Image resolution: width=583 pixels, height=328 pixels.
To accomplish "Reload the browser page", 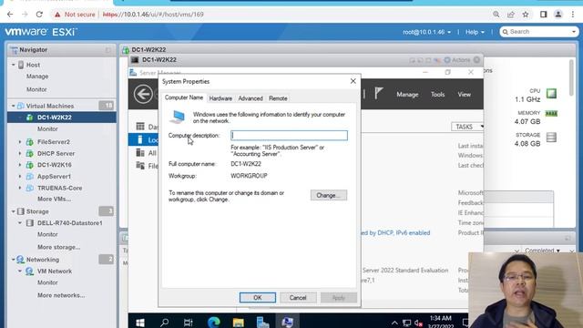I will coord(39,15).
